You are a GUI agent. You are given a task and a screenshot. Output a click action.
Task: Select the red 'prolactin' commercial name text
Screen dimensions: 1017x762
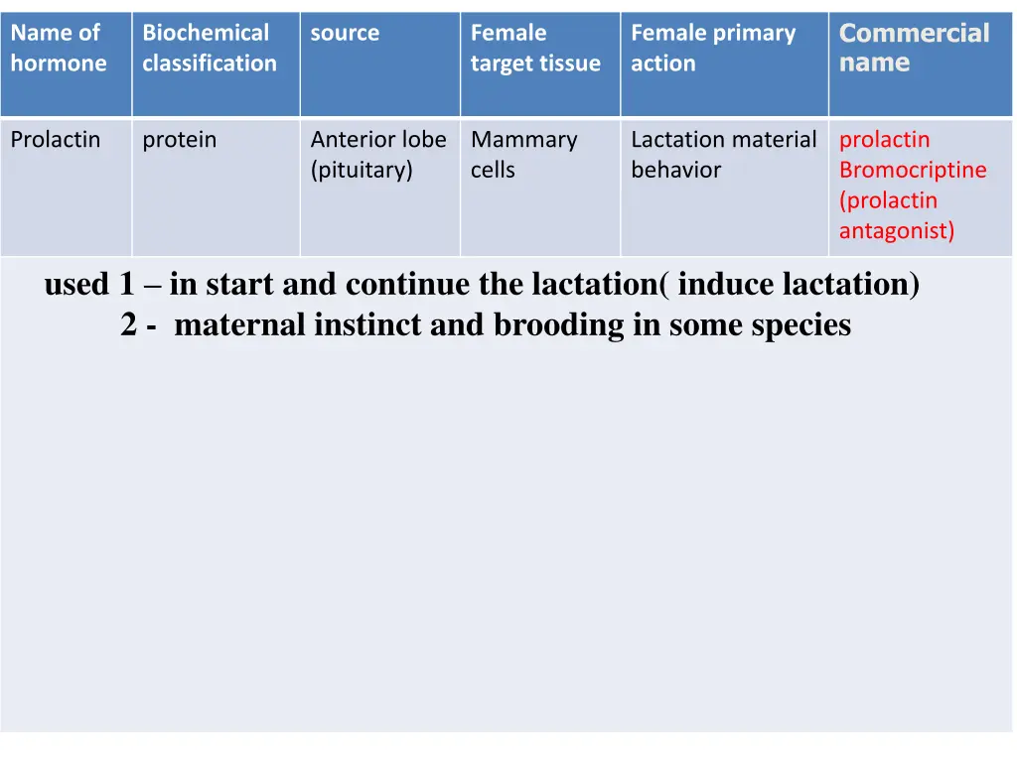pyautogui.click(x=885, y=140)
